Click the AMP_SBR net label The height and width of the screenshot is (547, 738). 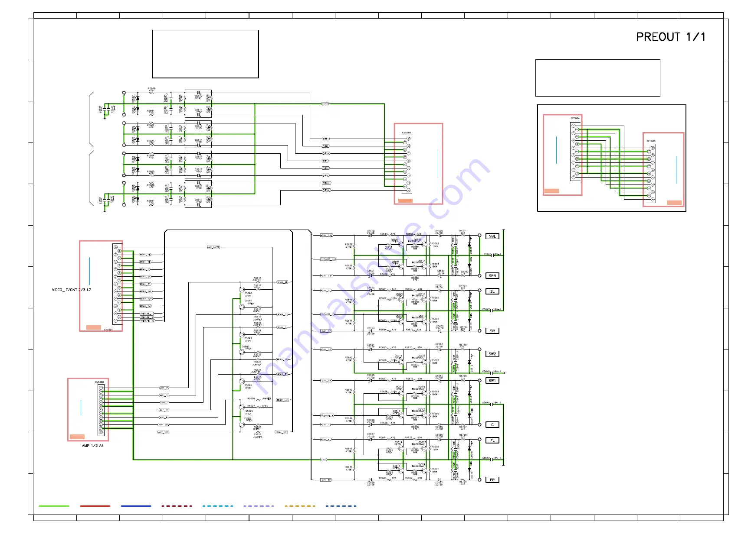click(164, 432)
